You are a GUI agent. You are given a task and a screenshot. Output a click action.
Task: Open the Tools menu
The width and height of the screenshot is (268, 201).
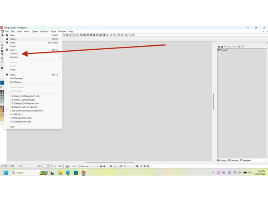[x=53, y=31]
